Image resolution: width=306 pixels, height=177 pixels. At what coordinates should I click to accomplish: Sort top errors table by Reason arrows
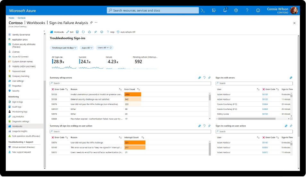[x=120, y=89]
